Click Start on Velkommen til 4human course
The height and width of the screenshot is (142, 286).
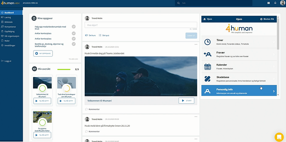[x=186, y=101]
